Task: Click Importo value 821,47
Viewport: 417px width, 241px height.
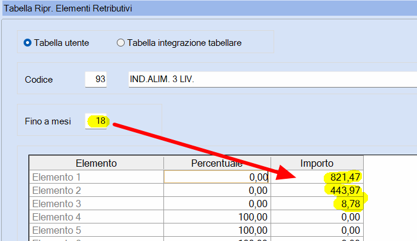Action: (317, 177)
